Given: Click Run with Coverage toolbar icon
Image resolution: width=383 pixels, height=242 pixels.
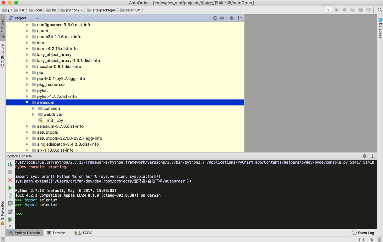Looking at the screenshot, I should point(353,10).
